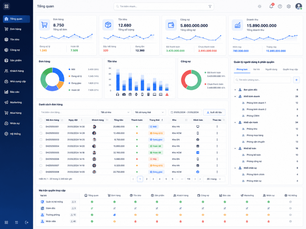The image size is (306, 229).
Task: Click the warning triangle icon under Tồn kho chart
Action: (167, 94)
